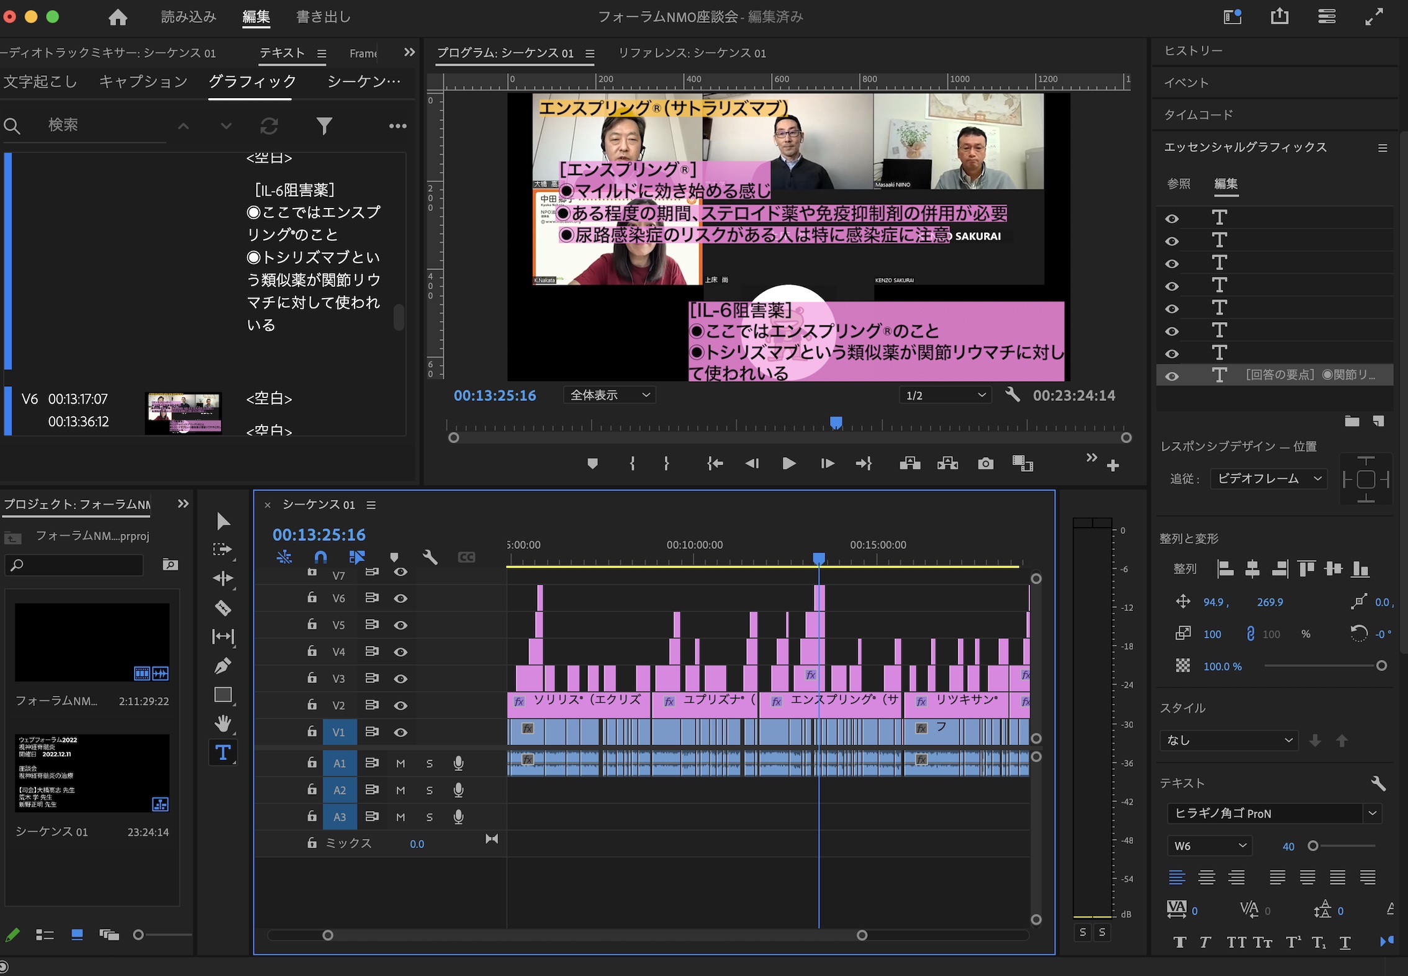The height and width of the screenshot is (976, 1408).
Task: Click the Extract button in program monitor
Action: pos(947,463)
